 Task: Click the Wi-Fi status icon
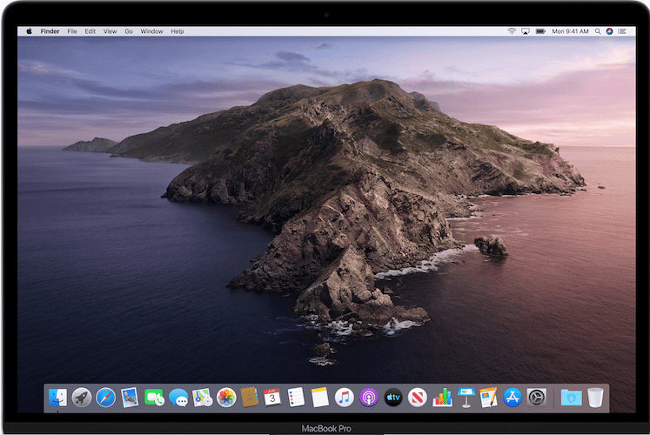[512, 31]
